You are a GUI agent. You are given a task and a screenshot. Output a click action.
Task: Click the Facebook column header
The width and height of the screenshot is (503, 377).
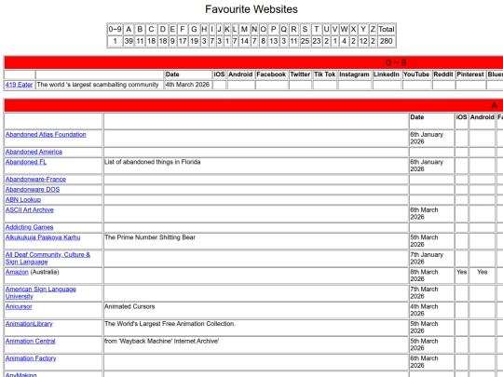tap(271, 74)
